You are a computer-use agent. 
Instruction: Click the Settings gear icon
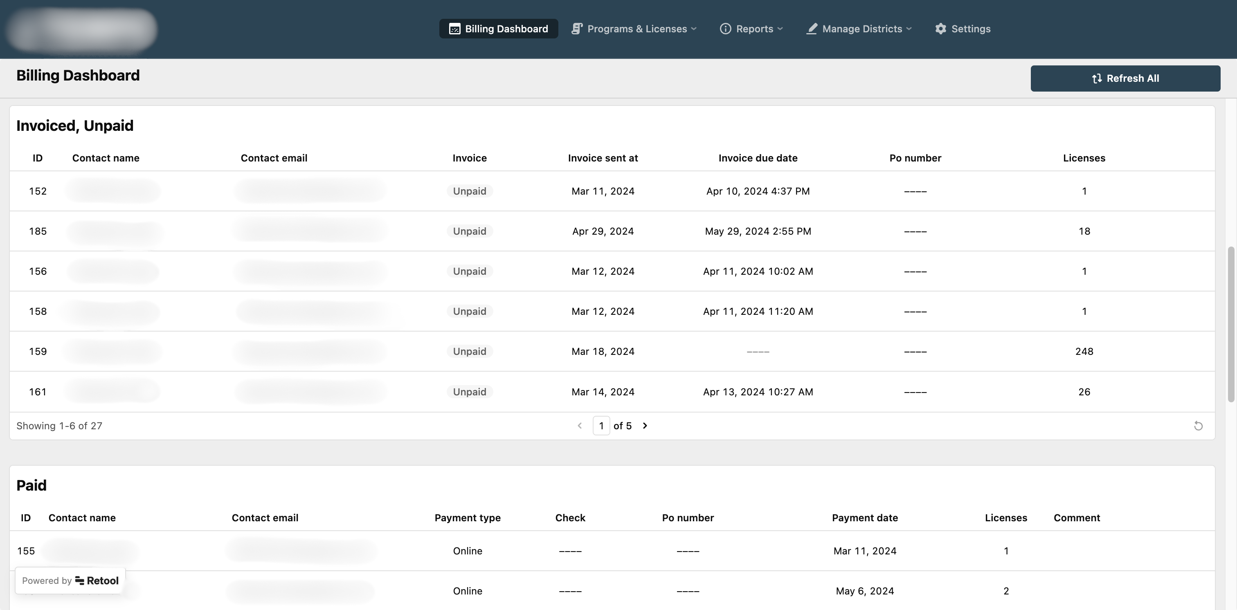tap(941, 29)
